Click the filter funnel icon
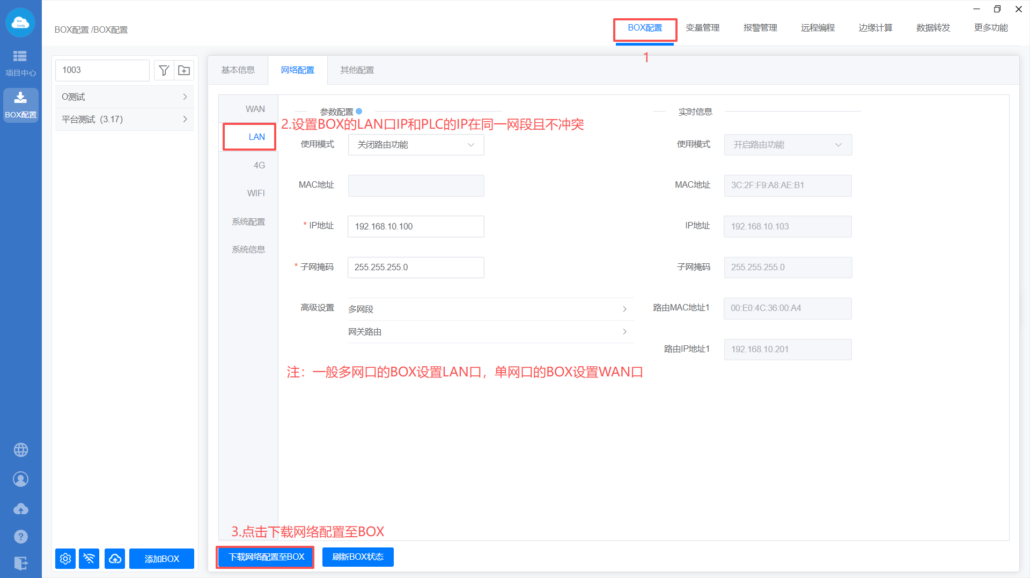This screenshot has width=1030, height=578. pyautogui.click(x=164, y=70)
